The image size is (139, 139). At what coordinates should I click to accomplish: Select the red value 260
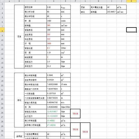click(54, 25)
